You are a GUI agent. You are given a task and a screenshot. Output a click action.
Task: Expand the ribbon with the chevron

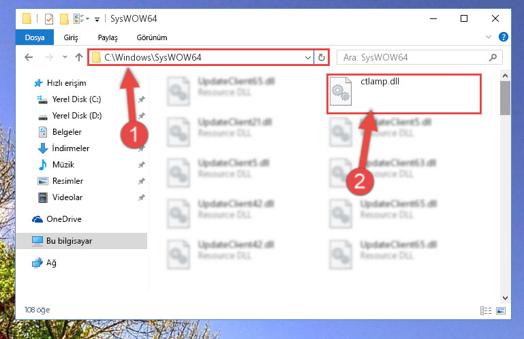489,37
